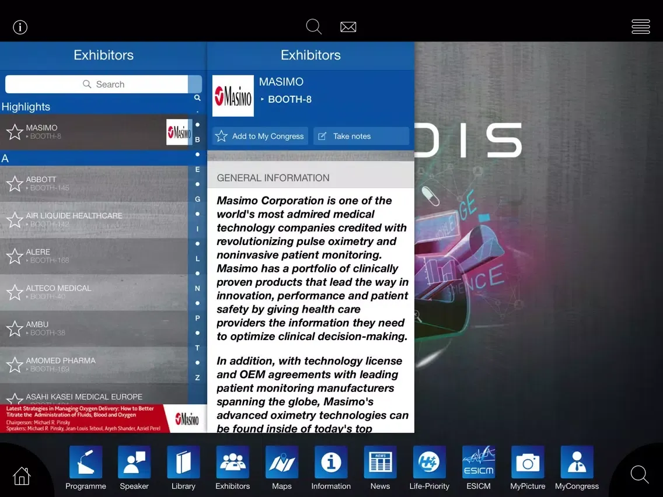The height and width of the screenshot is (497, 663).
Task: Open BOOTH-8 location link in detail header
Action: (286, 99)
